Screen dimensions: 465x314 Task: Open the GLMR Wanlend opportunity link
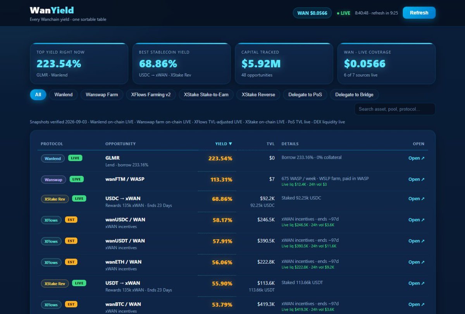point(417,158)
